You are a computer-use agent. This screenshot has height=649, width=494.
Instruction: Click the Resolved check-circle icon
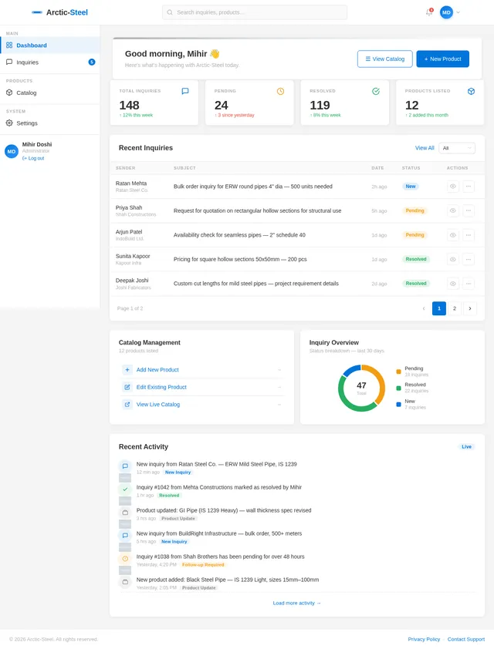coord(376,91)
